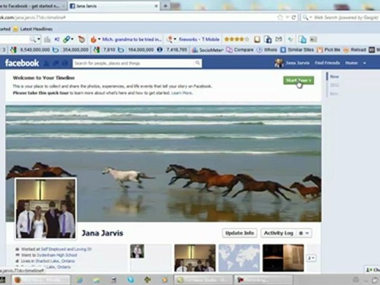Viewport: 380px width, 285px height.
Task: Open Internet Explorer icon in taskbar
Action: coord(80,280)
